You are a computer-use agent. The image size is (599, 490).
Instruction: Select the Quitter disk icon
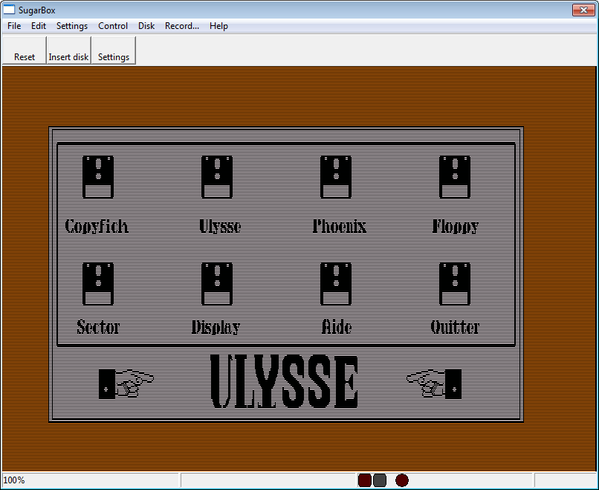455,284
